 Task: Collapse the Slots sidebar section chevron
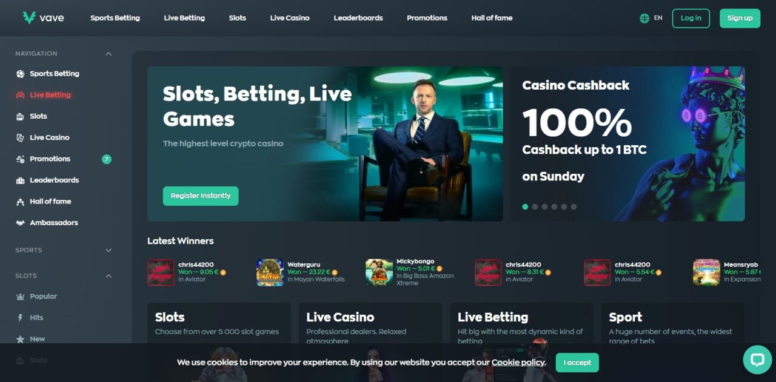pos(109,276)
